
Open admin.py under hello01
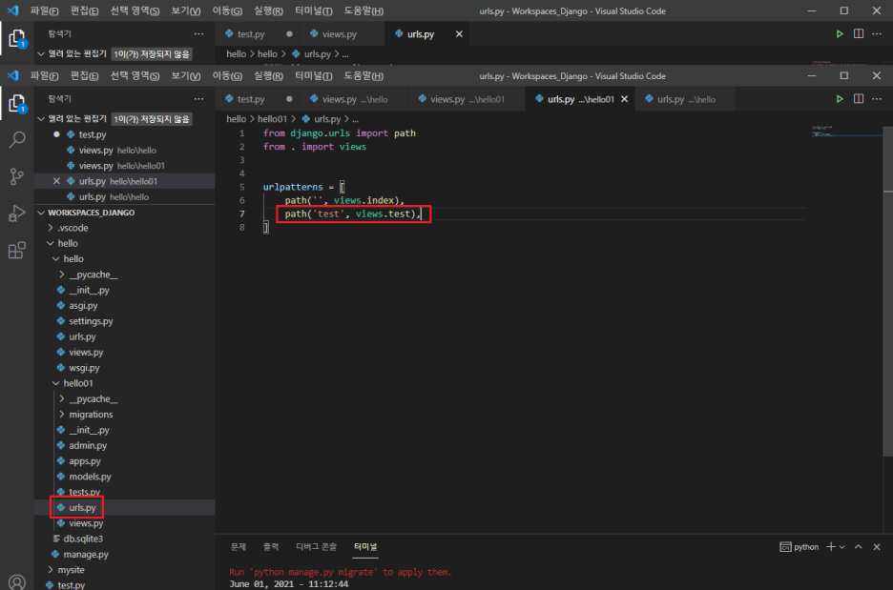click(88, 445)
